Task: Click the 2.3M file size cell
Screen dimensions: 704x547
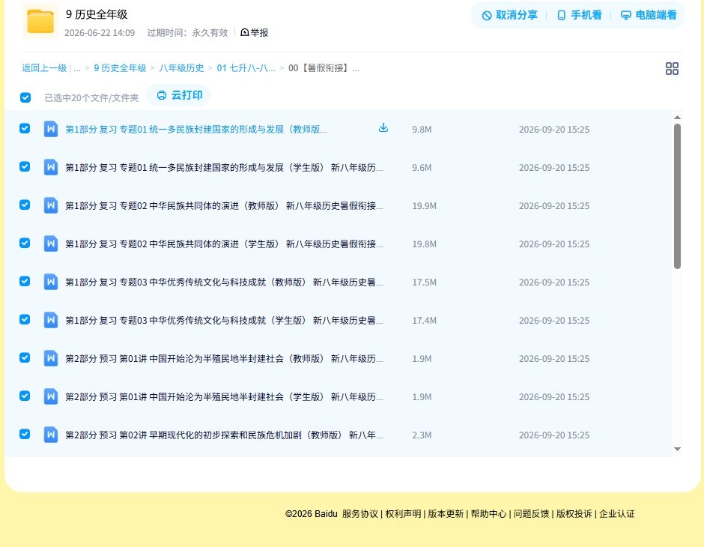Action: tap(422, 435)
